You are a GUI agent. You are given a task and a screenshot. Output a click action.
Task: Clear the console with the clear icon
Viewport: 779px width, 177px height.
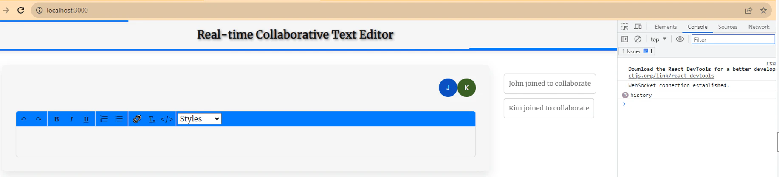(x=638, y=39)
